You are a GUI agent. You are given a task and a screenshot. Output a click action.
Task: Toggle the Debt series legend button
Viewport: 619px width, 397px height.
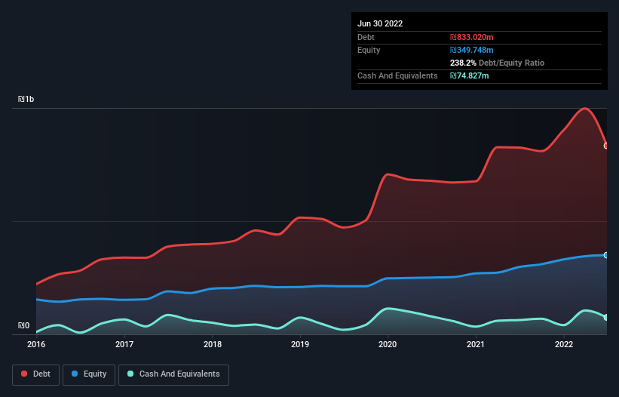35,374
